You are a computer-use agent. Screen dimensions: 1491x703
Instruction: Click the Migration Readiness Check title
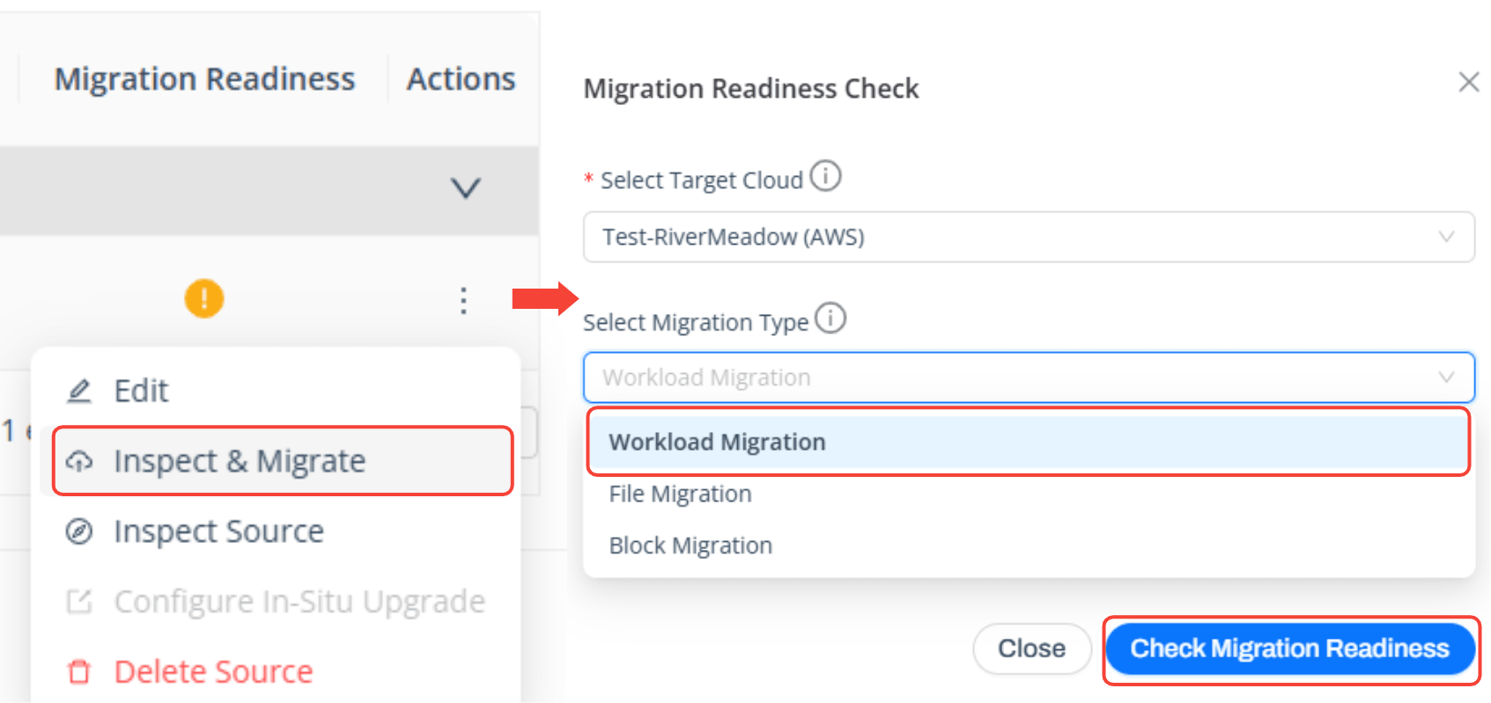point(750,89)
